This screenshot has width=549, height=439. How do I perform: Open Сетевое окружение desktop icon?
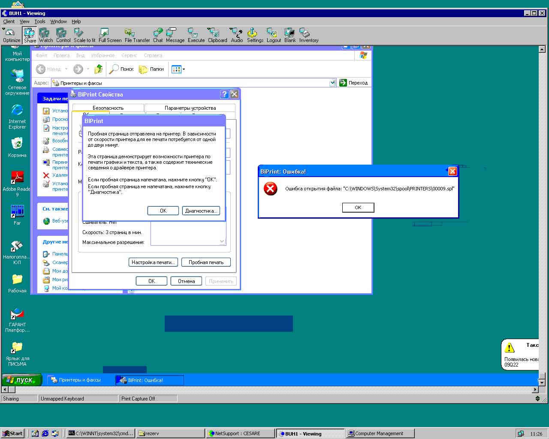click(17, 82)
